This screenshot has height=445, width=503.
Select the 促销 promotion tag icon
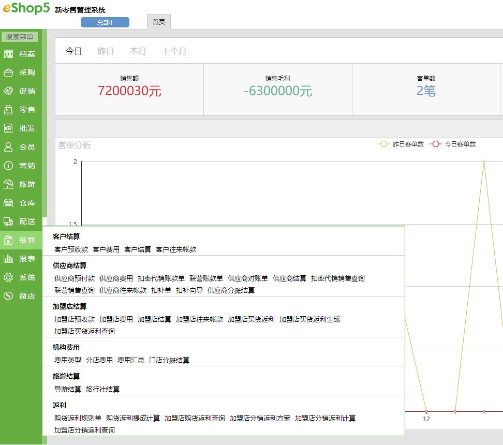[8, 91]
